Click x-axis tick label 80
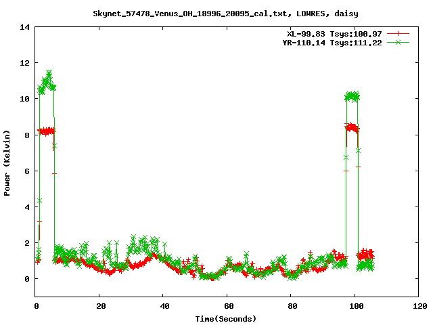Screen dimensions: 433x325 click(293, 306)
